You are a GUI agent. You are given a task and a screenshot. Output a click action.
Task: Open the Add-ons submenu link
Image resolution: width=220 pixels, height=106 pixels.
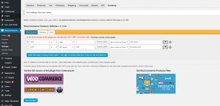pyautogui.click(x=5, y=53)
